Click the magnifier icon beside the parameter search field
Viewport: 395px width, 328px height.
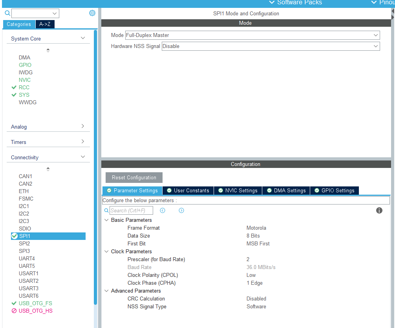tap(106, 210)
